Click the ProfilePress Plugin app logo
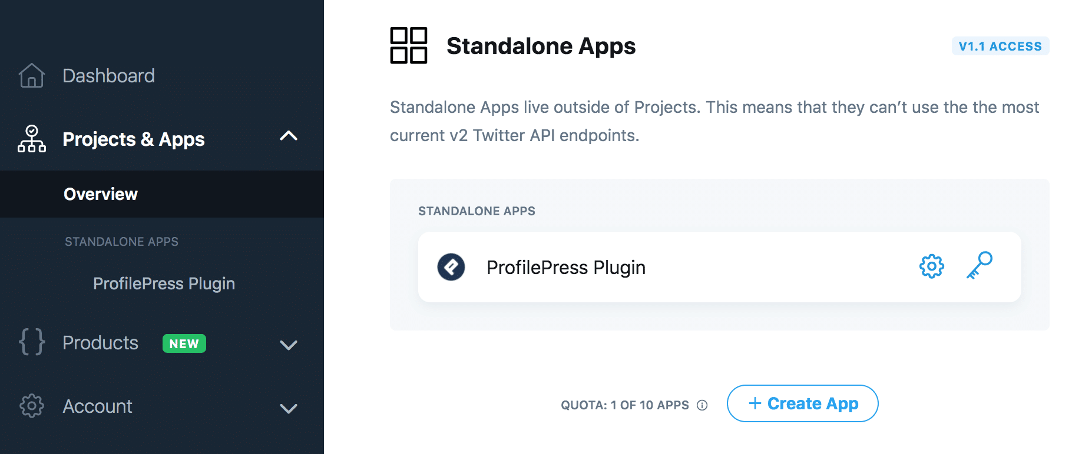This screenshot has width=1072, height=454. (451, 267)
